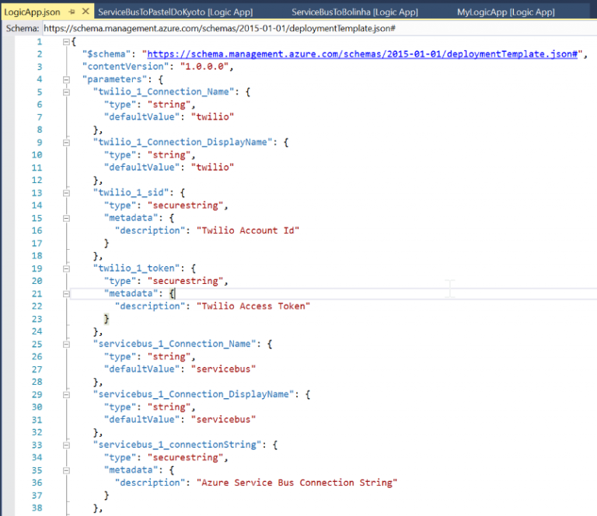Click the "$schema" key on line 2
Image resolution: width=597 pixels, height=516 pixels.
click(x=106, y=54)
